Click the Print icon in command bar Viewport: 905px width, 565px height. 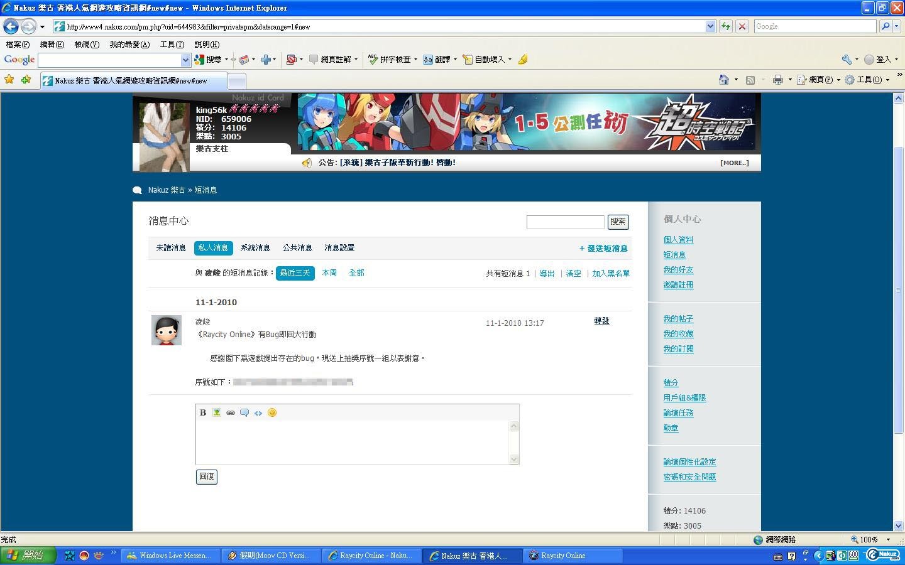pos(778,80)
